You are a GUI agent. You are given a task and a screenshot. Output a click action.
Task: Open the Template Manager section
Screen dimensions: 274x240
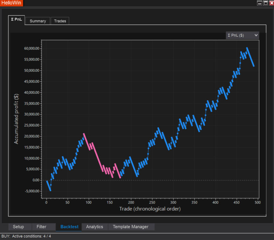pos(131,227)
